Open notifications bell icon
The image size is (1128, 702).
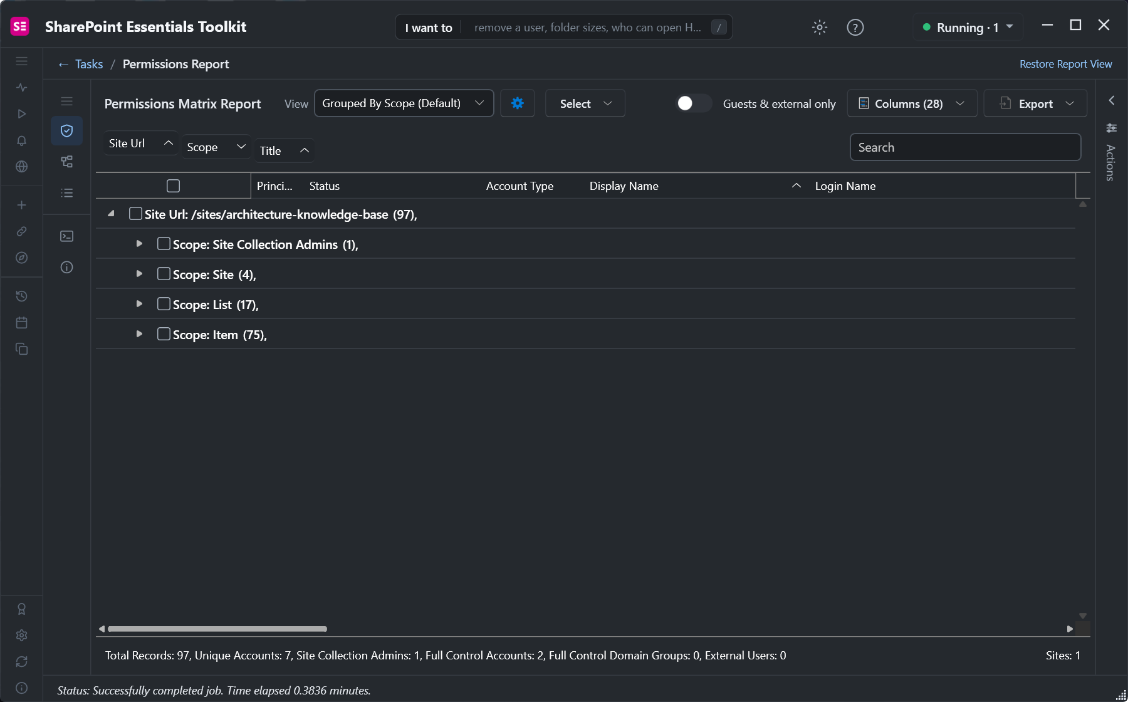22,140
